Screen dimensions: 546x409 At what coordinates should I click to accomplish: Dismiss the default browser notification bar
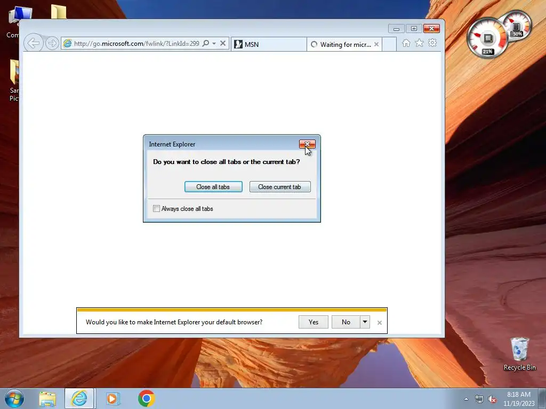coord(380,323)
